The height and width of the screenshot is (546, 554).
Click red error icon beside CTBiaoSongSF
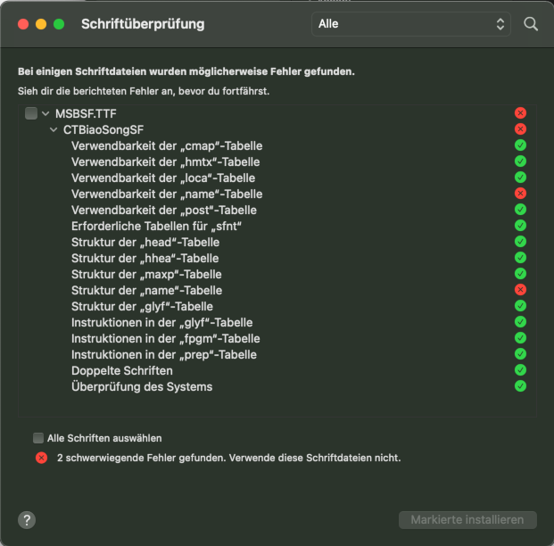coord(520,129)
